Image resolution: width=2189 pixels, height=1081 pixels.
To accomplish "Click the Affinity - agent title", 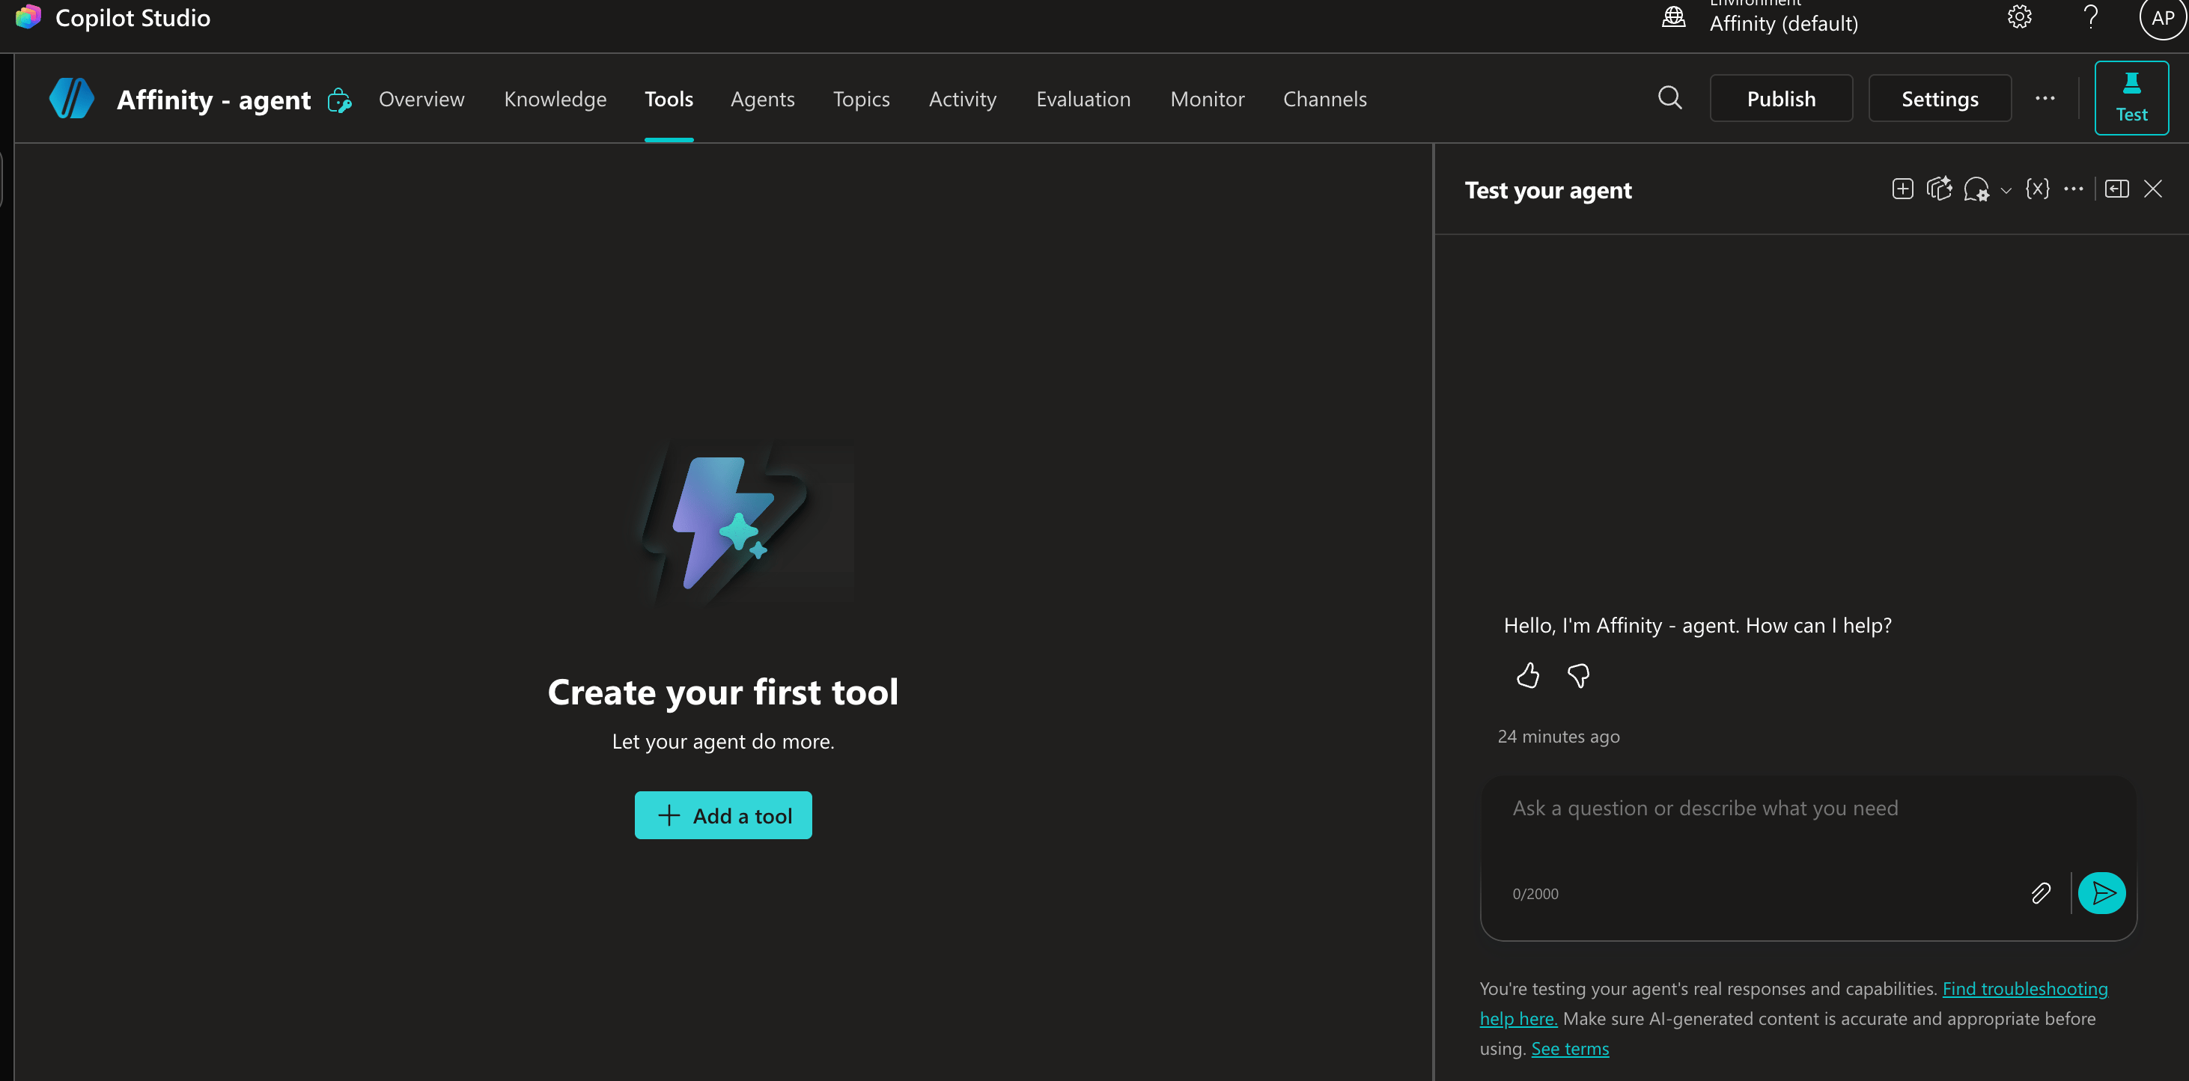I will (x=213, y=100).
